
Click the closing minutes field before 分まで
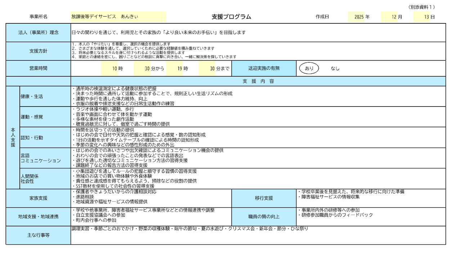click(x=207, y=68)
